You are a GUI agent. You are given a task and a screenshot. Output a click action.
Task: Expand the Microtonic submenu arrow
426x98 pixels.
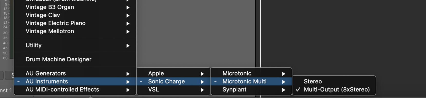284,74
